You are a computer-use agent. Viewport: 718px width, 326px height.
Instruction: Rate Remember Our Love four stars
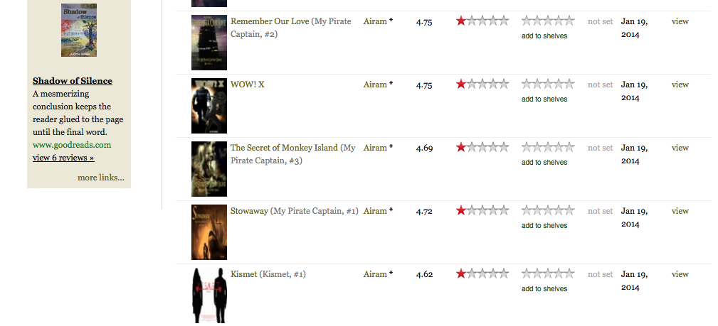559,21
